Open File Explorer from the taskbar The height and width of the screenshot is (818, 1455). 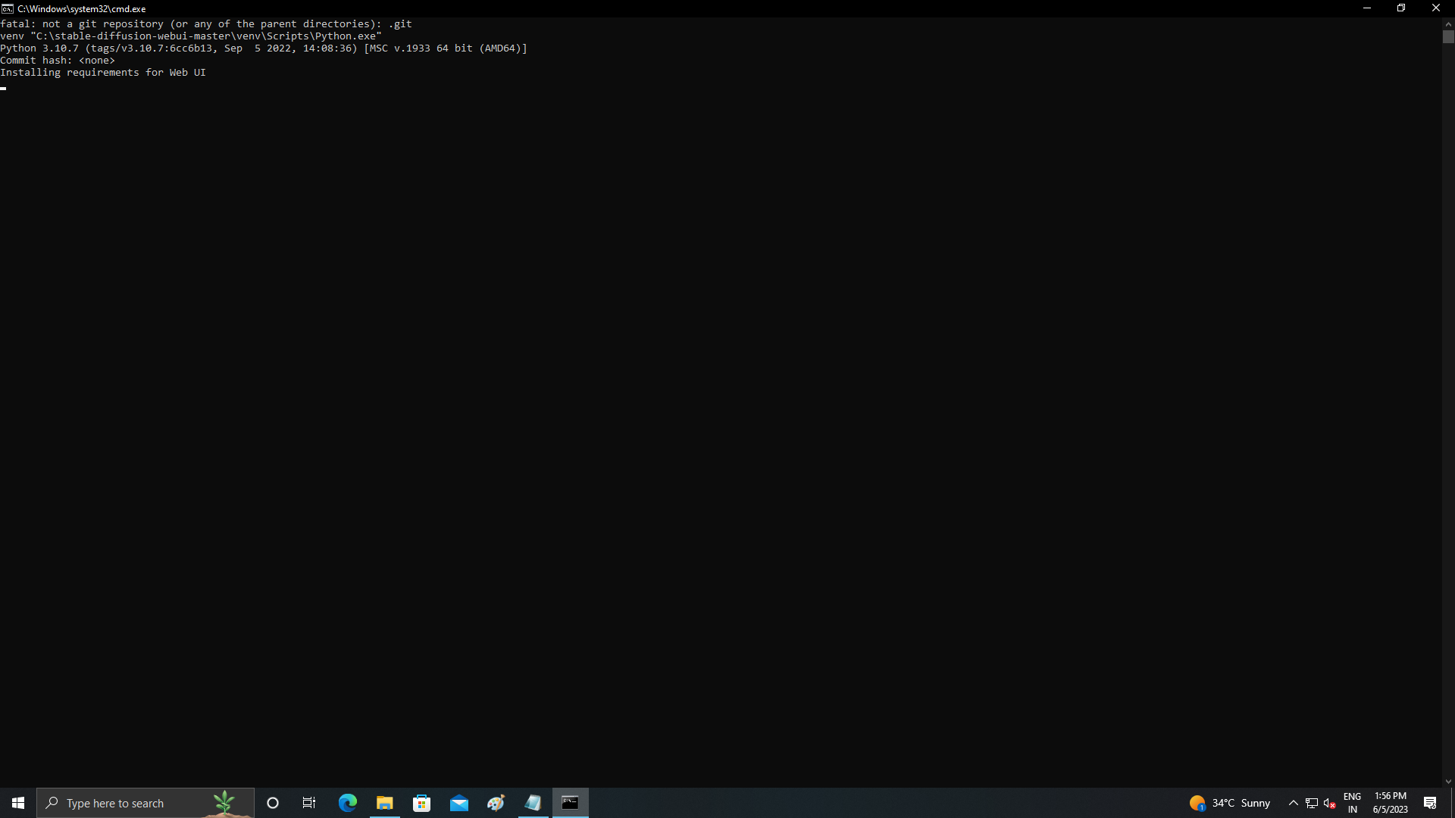point(383,803)
